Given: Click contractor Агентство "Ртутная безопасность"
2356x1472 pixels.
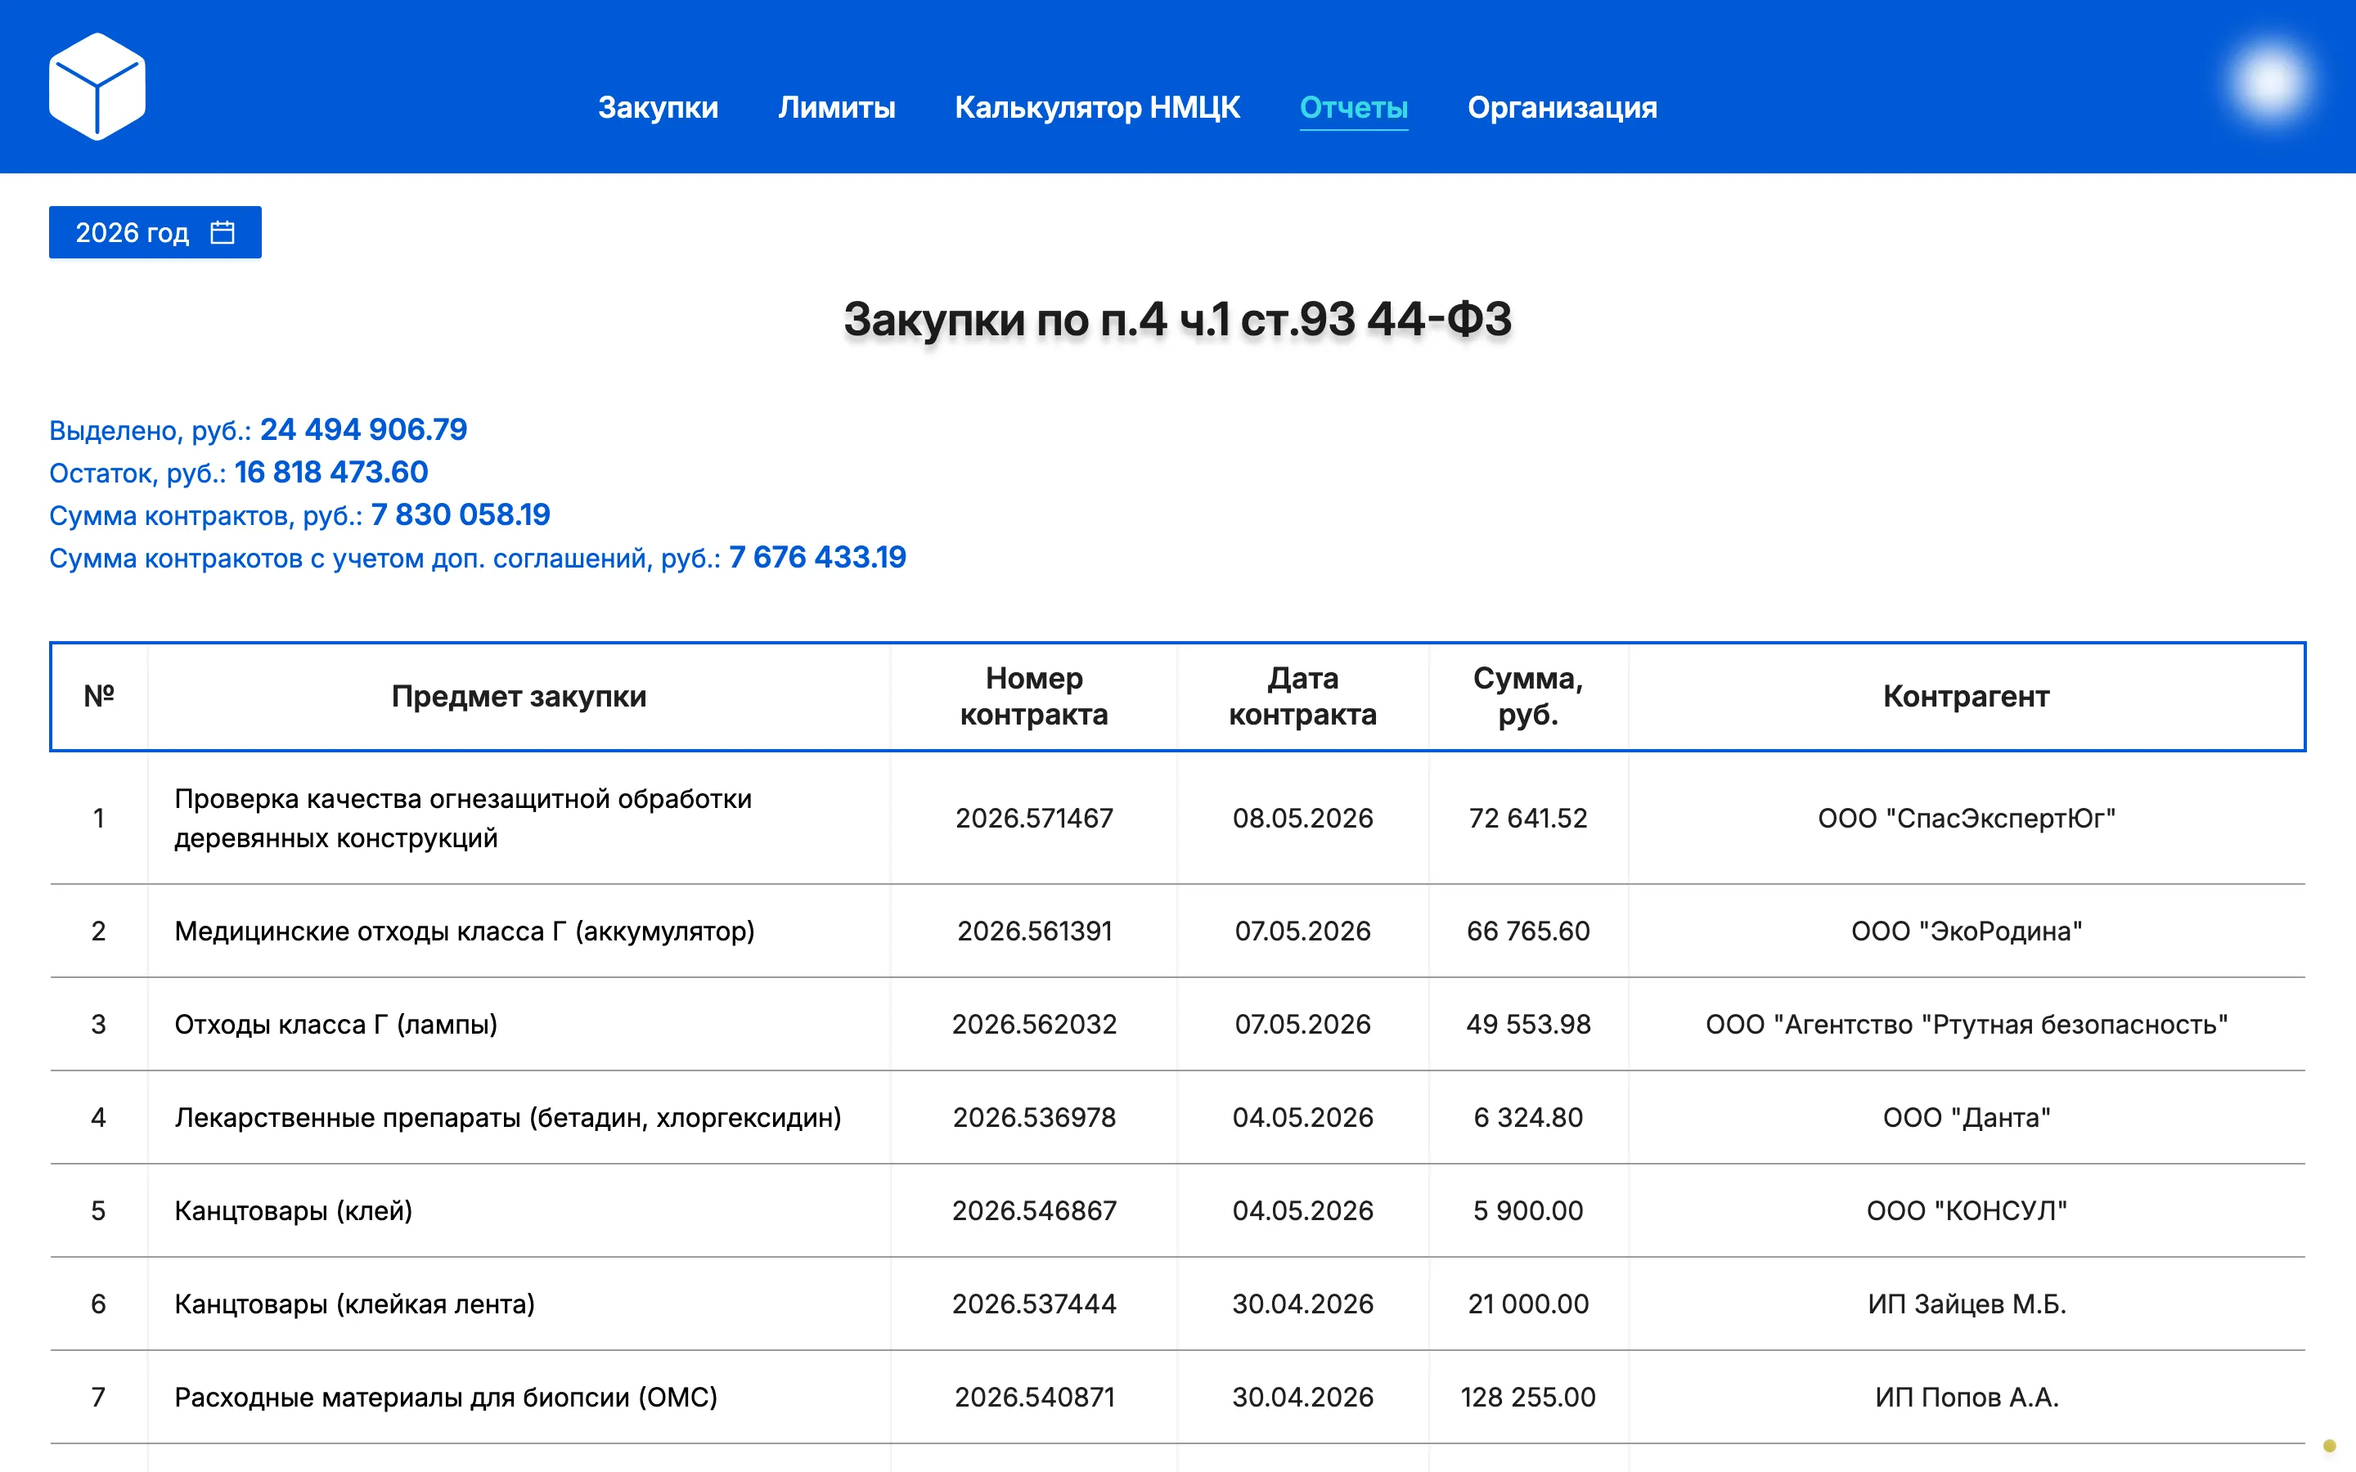Looking at the screenshot, I should [1967, 1024].
